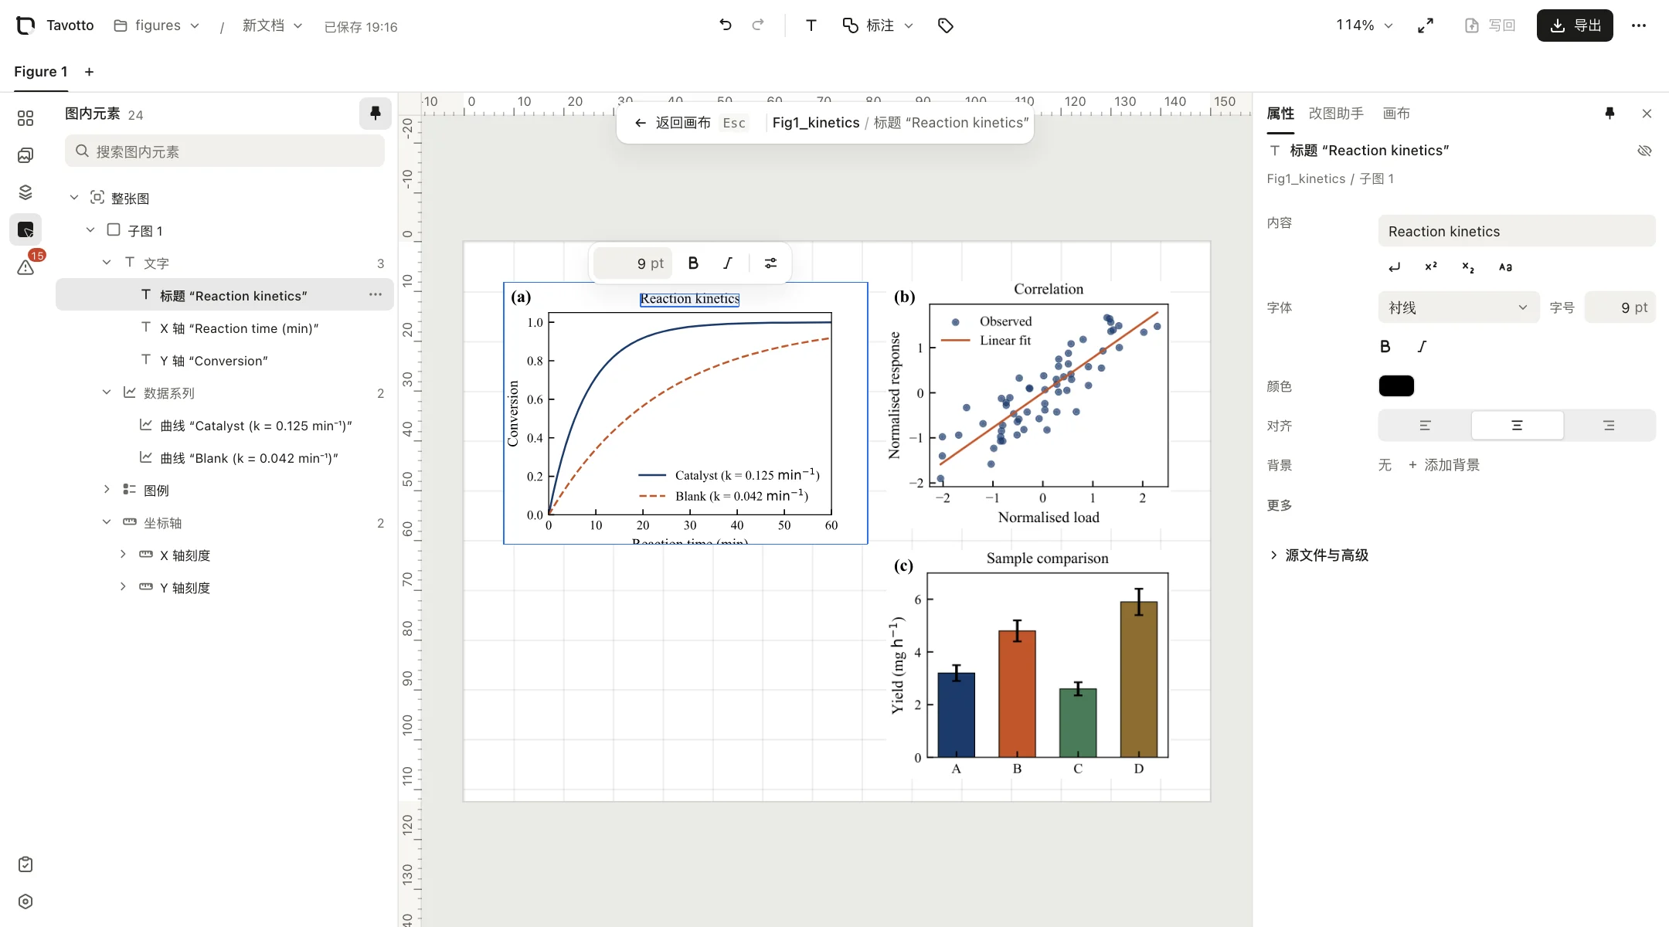Image resolution: width=1669 pixels, height=927 pixels.
Task: Set alignment to left
Action: [1425, 426]
